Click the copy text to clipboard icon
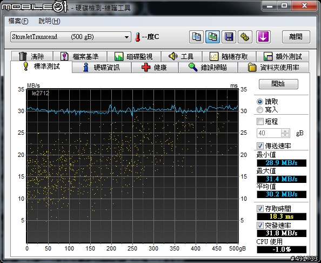 [x=196, y=37]
